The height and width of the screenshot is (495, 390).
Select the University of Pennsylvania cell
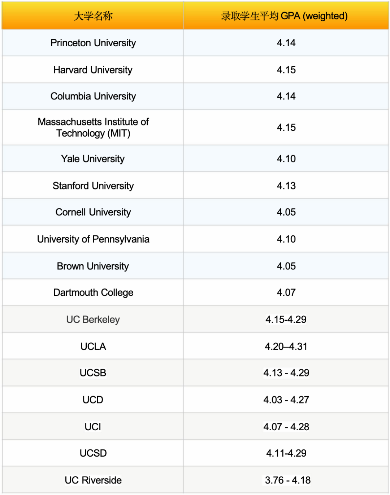tap(93, 239)
